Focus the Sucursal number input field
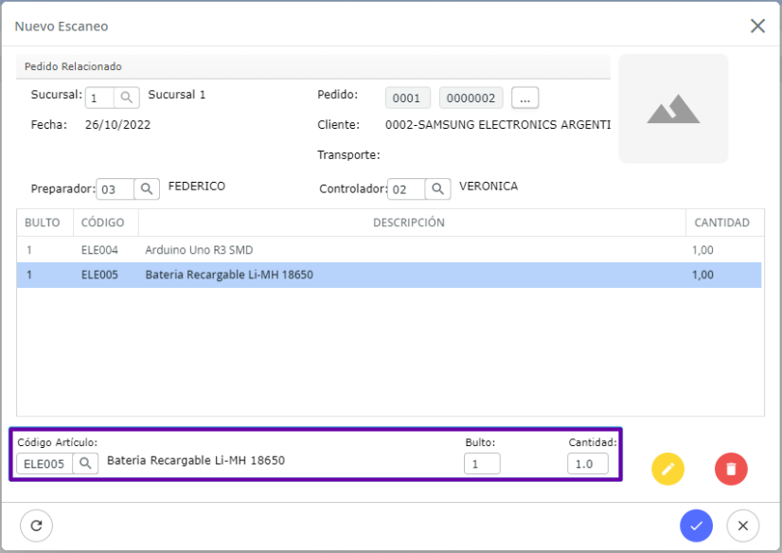Screen dimensions: 782x553 (99, 98)
